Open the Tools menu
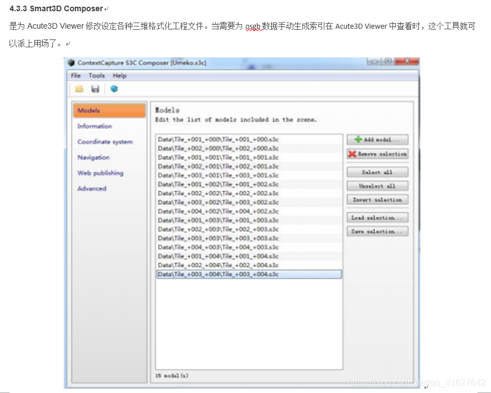The image size is (491, 393). 96,75
